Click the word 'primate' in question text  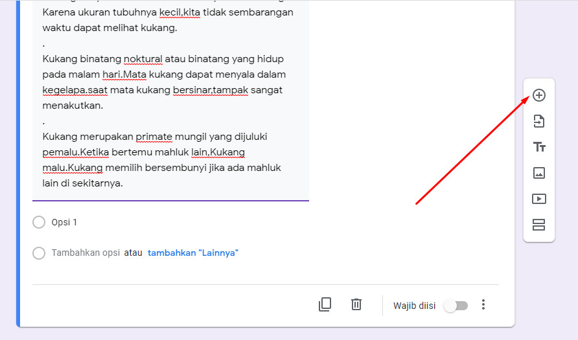coord(154,137)
